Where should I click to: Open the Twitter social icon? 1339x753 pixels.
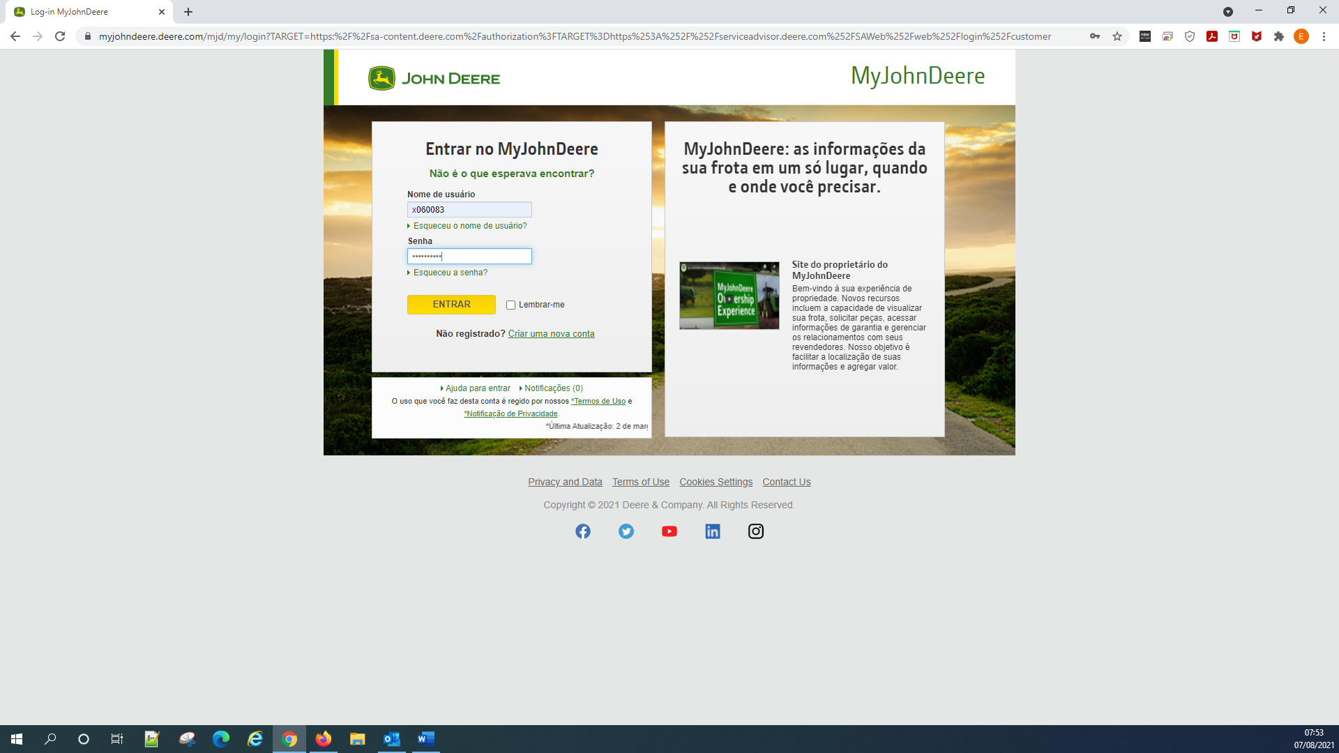626,531
